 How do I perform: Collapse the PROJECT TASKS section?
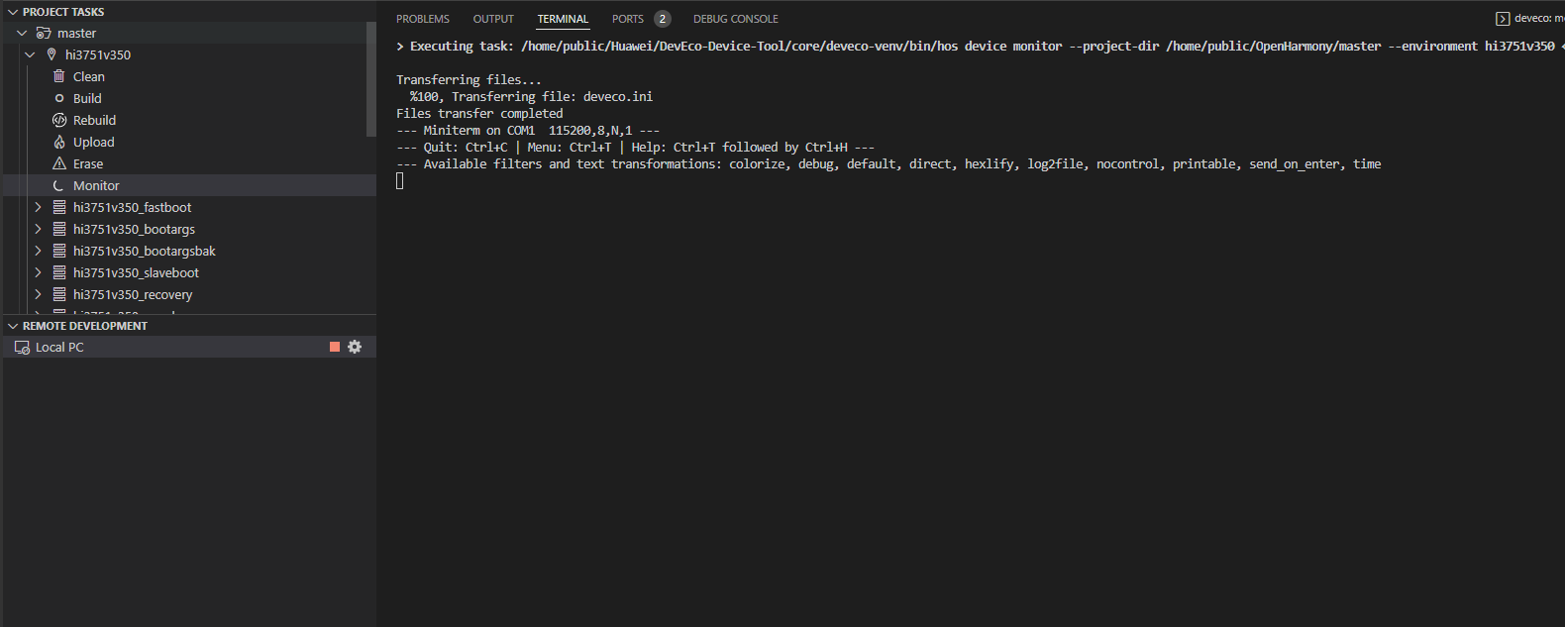[13, 12]
